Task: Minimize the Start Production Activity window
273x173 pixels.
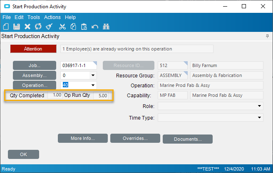Action: coord(225,6)
